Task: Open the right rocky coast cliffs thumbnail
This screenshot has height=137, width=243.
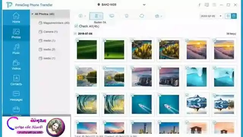Action: tap(169, 77)
